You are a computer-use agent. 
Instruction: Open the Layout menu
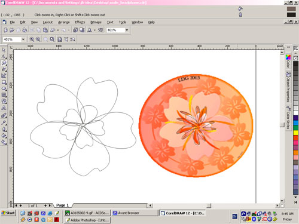point(48,22)
